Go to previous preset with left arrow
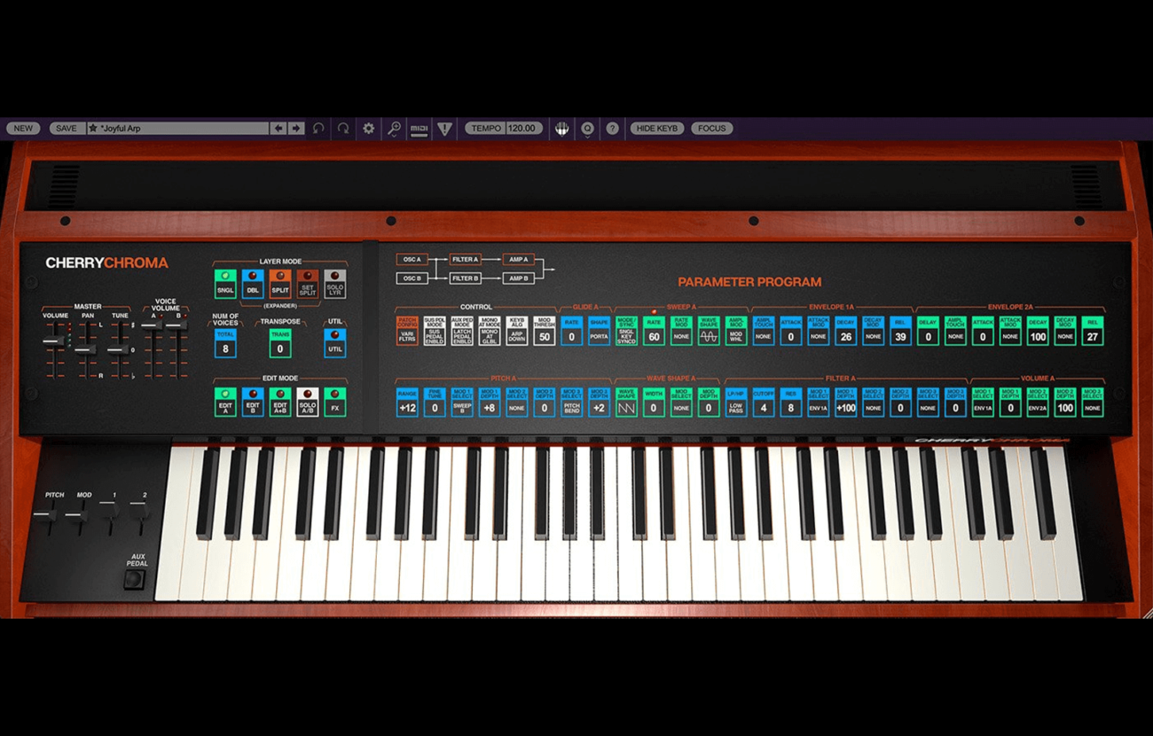The width and height of the screenshot is (1153, 736). [x=278, y=129]
